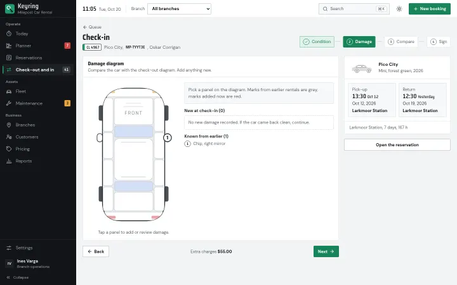Go back to Queue
This screenshot has height=285, width=457.
click(92, 27)
